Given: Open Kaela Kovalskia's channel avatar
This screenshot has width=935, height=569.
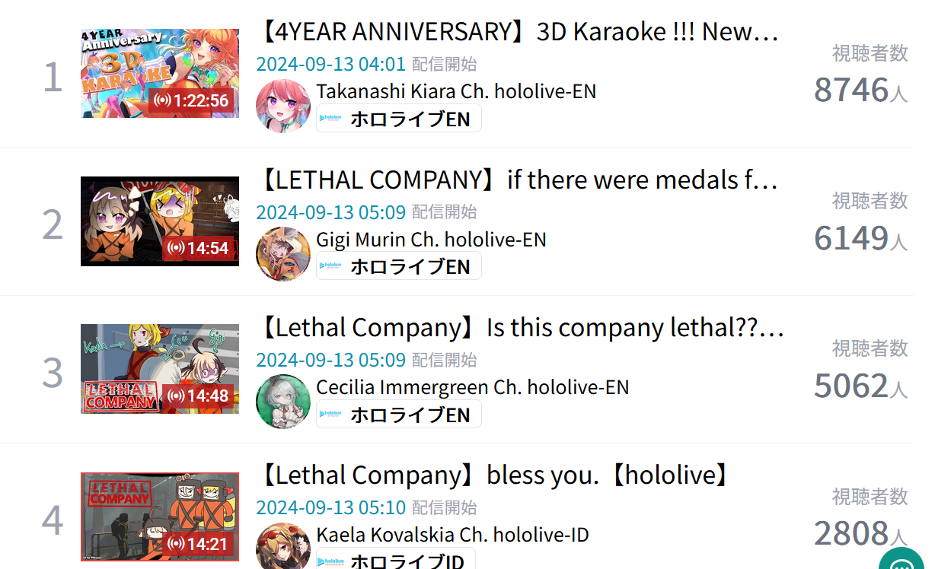Looking at the screenshot, I should pyautogui.click(x=283, y=545).
